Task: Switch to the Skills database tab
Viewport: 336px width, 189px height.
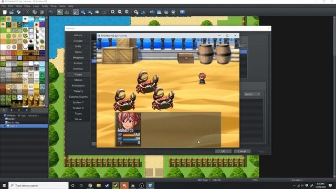Action: [78, 46]
